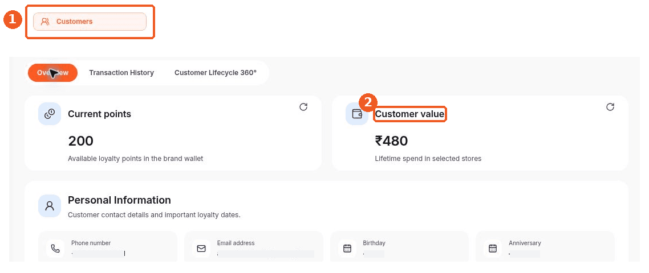Click the Email address field
The width and height of the screenshot is (649, 273).
pos(254,247)
